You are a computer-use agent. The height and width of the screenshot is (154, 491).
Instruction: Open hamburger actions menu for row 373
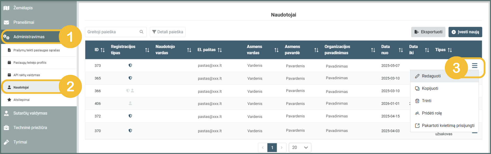[475, 66]
